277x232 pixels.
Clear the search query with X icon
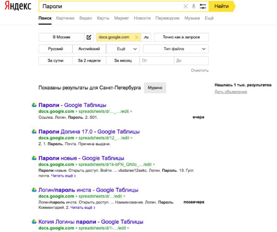point(185,7)
